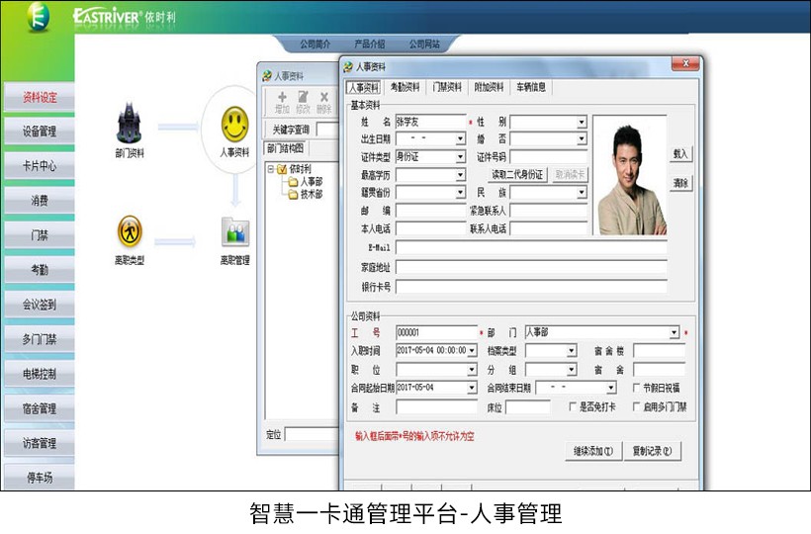This screenshot has width=811, height=534.
Task: Open the 部门 dropdown showing 人事部
Action: pyautogui.click(x=675, y=333)
